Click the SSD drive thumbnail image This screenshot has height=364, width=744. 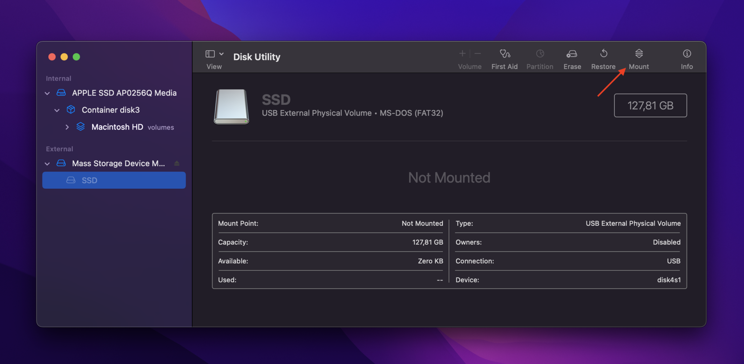(231, 106)
